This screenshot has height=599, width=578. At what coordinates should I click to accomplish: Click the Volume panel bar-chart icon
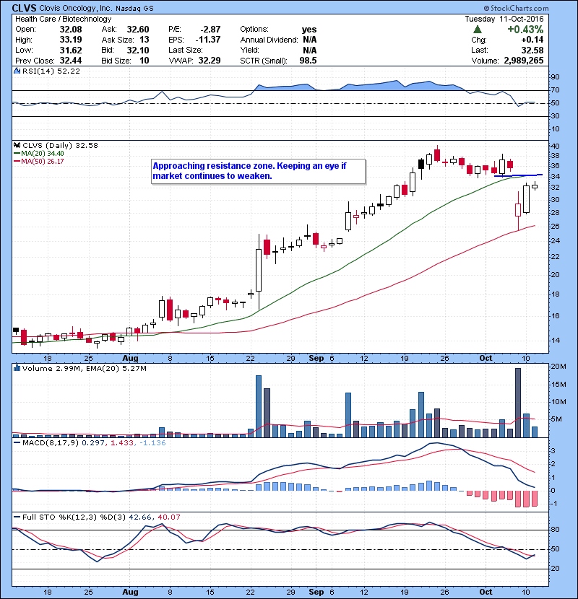click(17, 368)
